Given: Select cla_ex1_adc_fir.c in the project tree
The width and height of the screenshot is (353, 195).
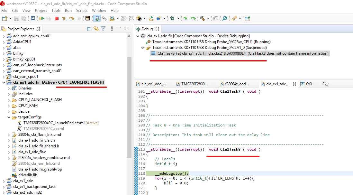Looking at the screenshot, I should [32, 152].
